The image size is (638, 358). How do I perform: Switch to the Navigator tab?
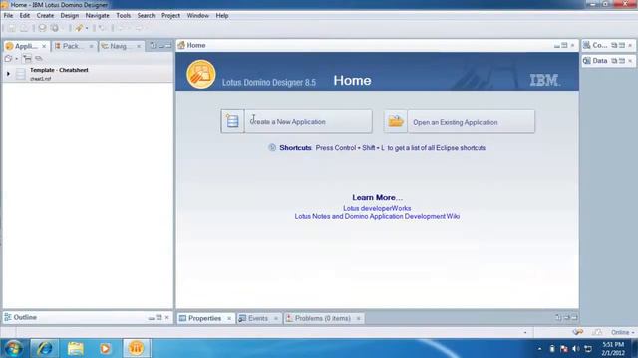tap(121, 46)
